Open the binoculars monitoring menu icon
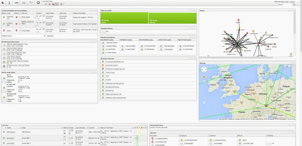 [17, 3]
